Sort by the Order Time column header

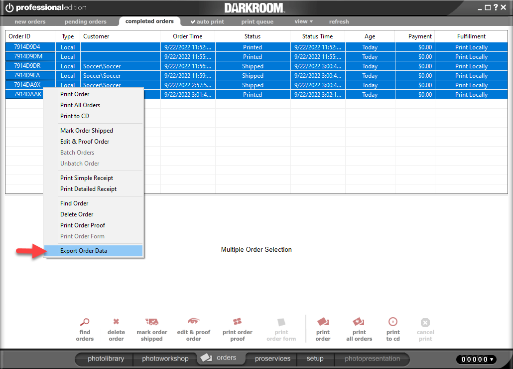187,36
